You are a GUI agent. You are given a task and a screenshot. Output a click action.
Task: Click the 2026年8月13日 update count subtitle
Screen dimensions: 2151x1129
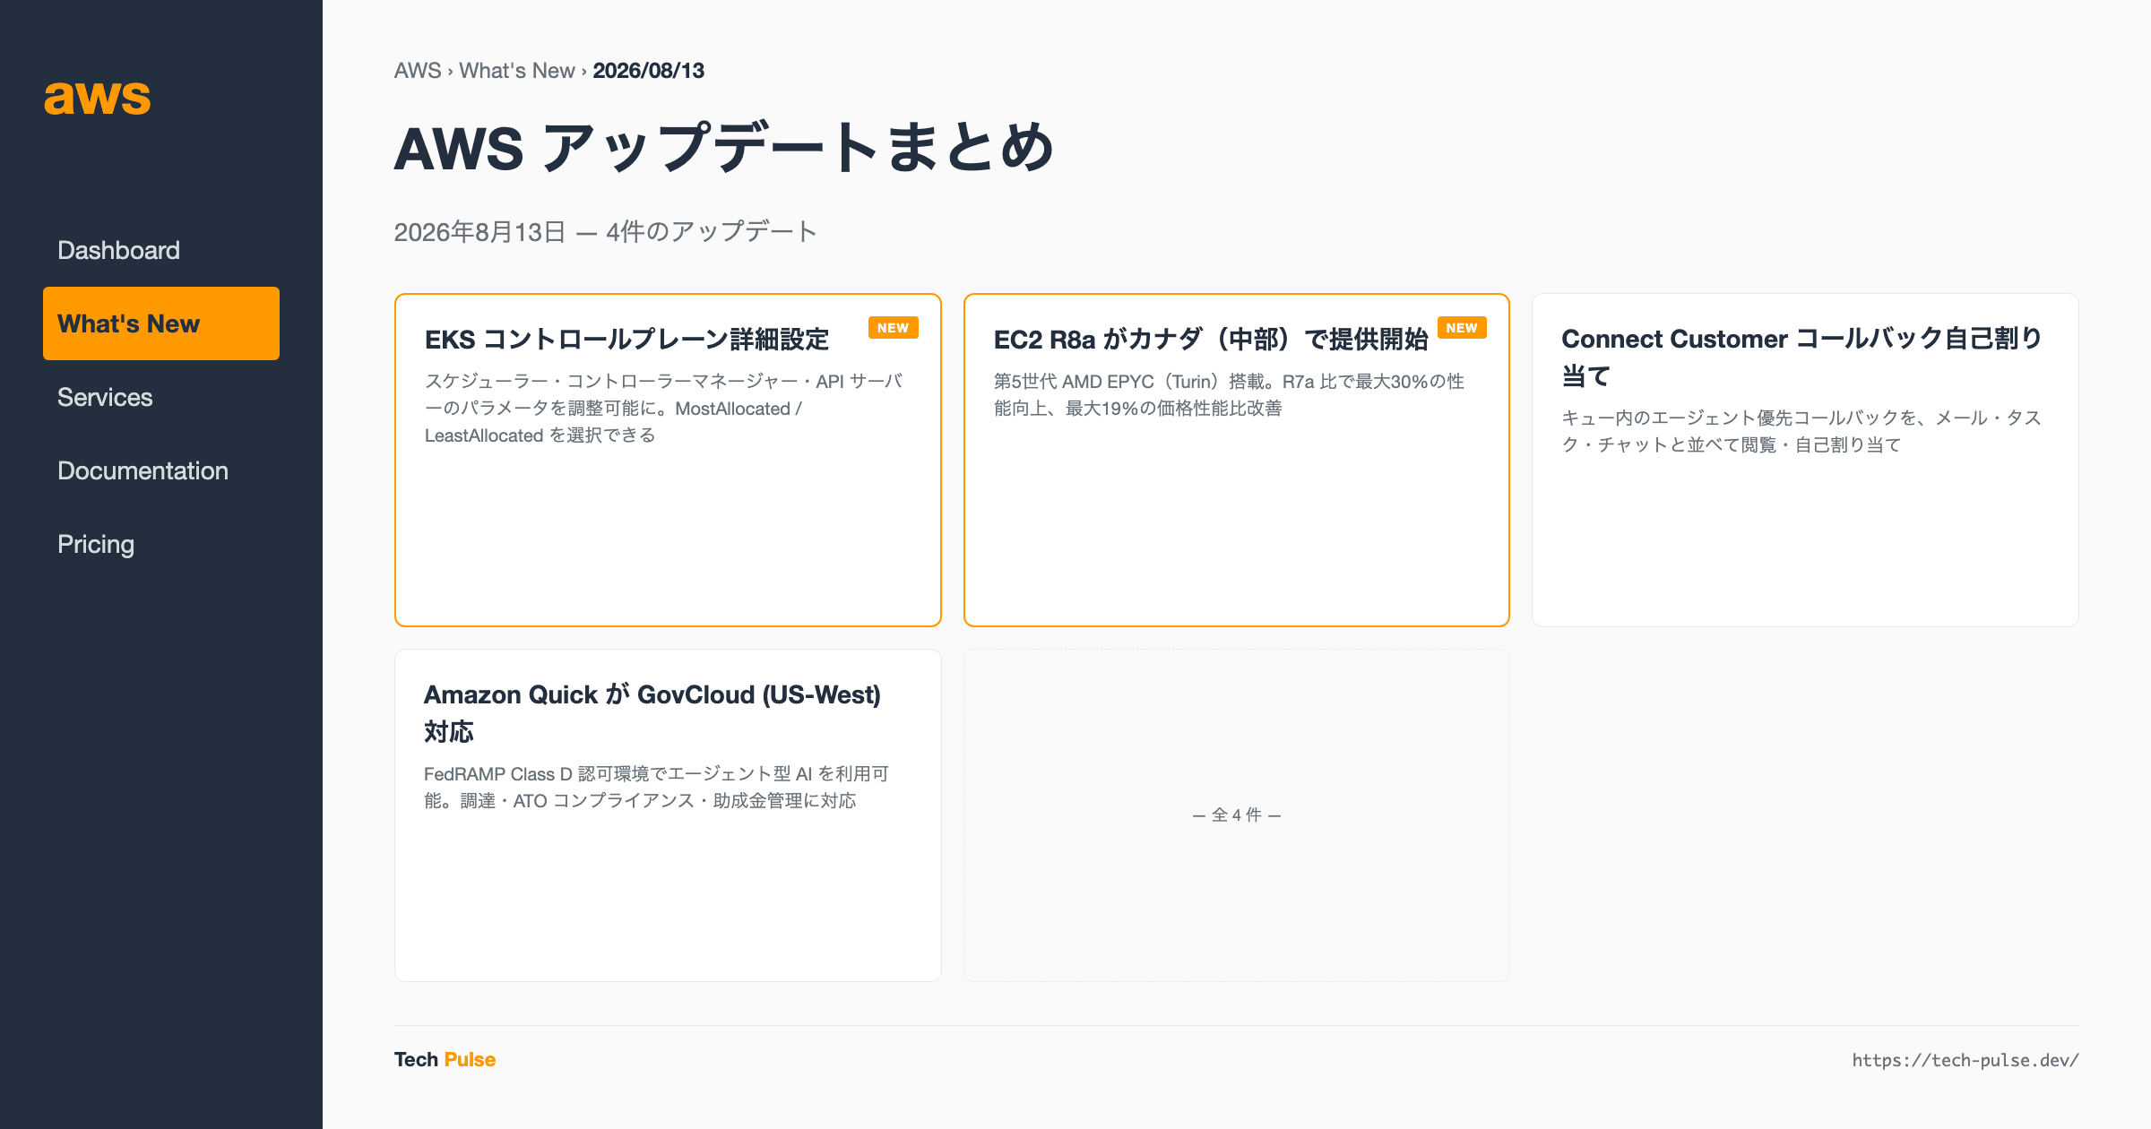(606, 232)
